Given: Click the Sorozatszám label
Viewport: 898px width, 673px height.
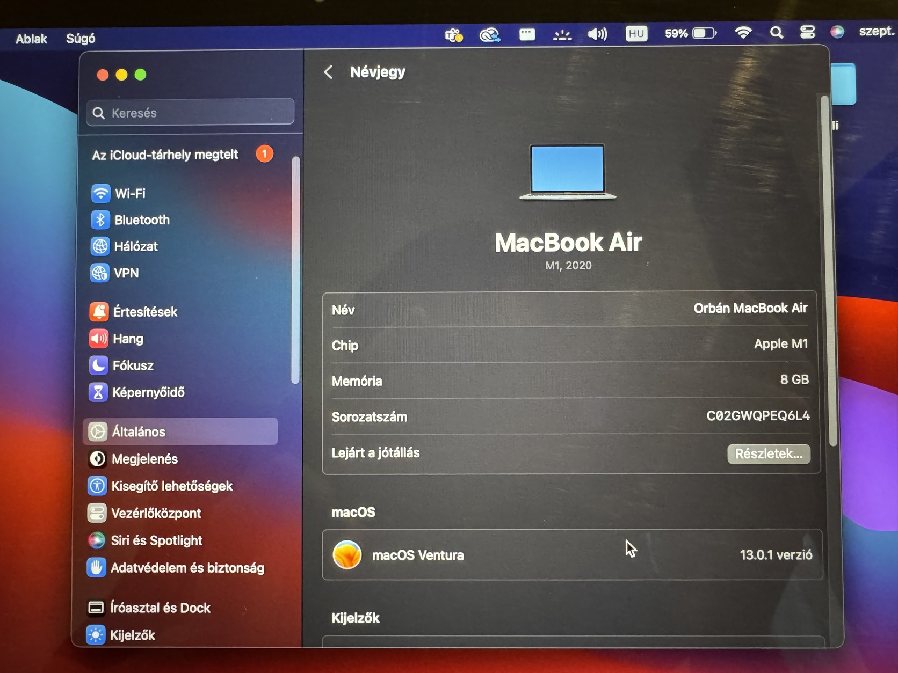Looking at the screenshot, I should point(369,417).
